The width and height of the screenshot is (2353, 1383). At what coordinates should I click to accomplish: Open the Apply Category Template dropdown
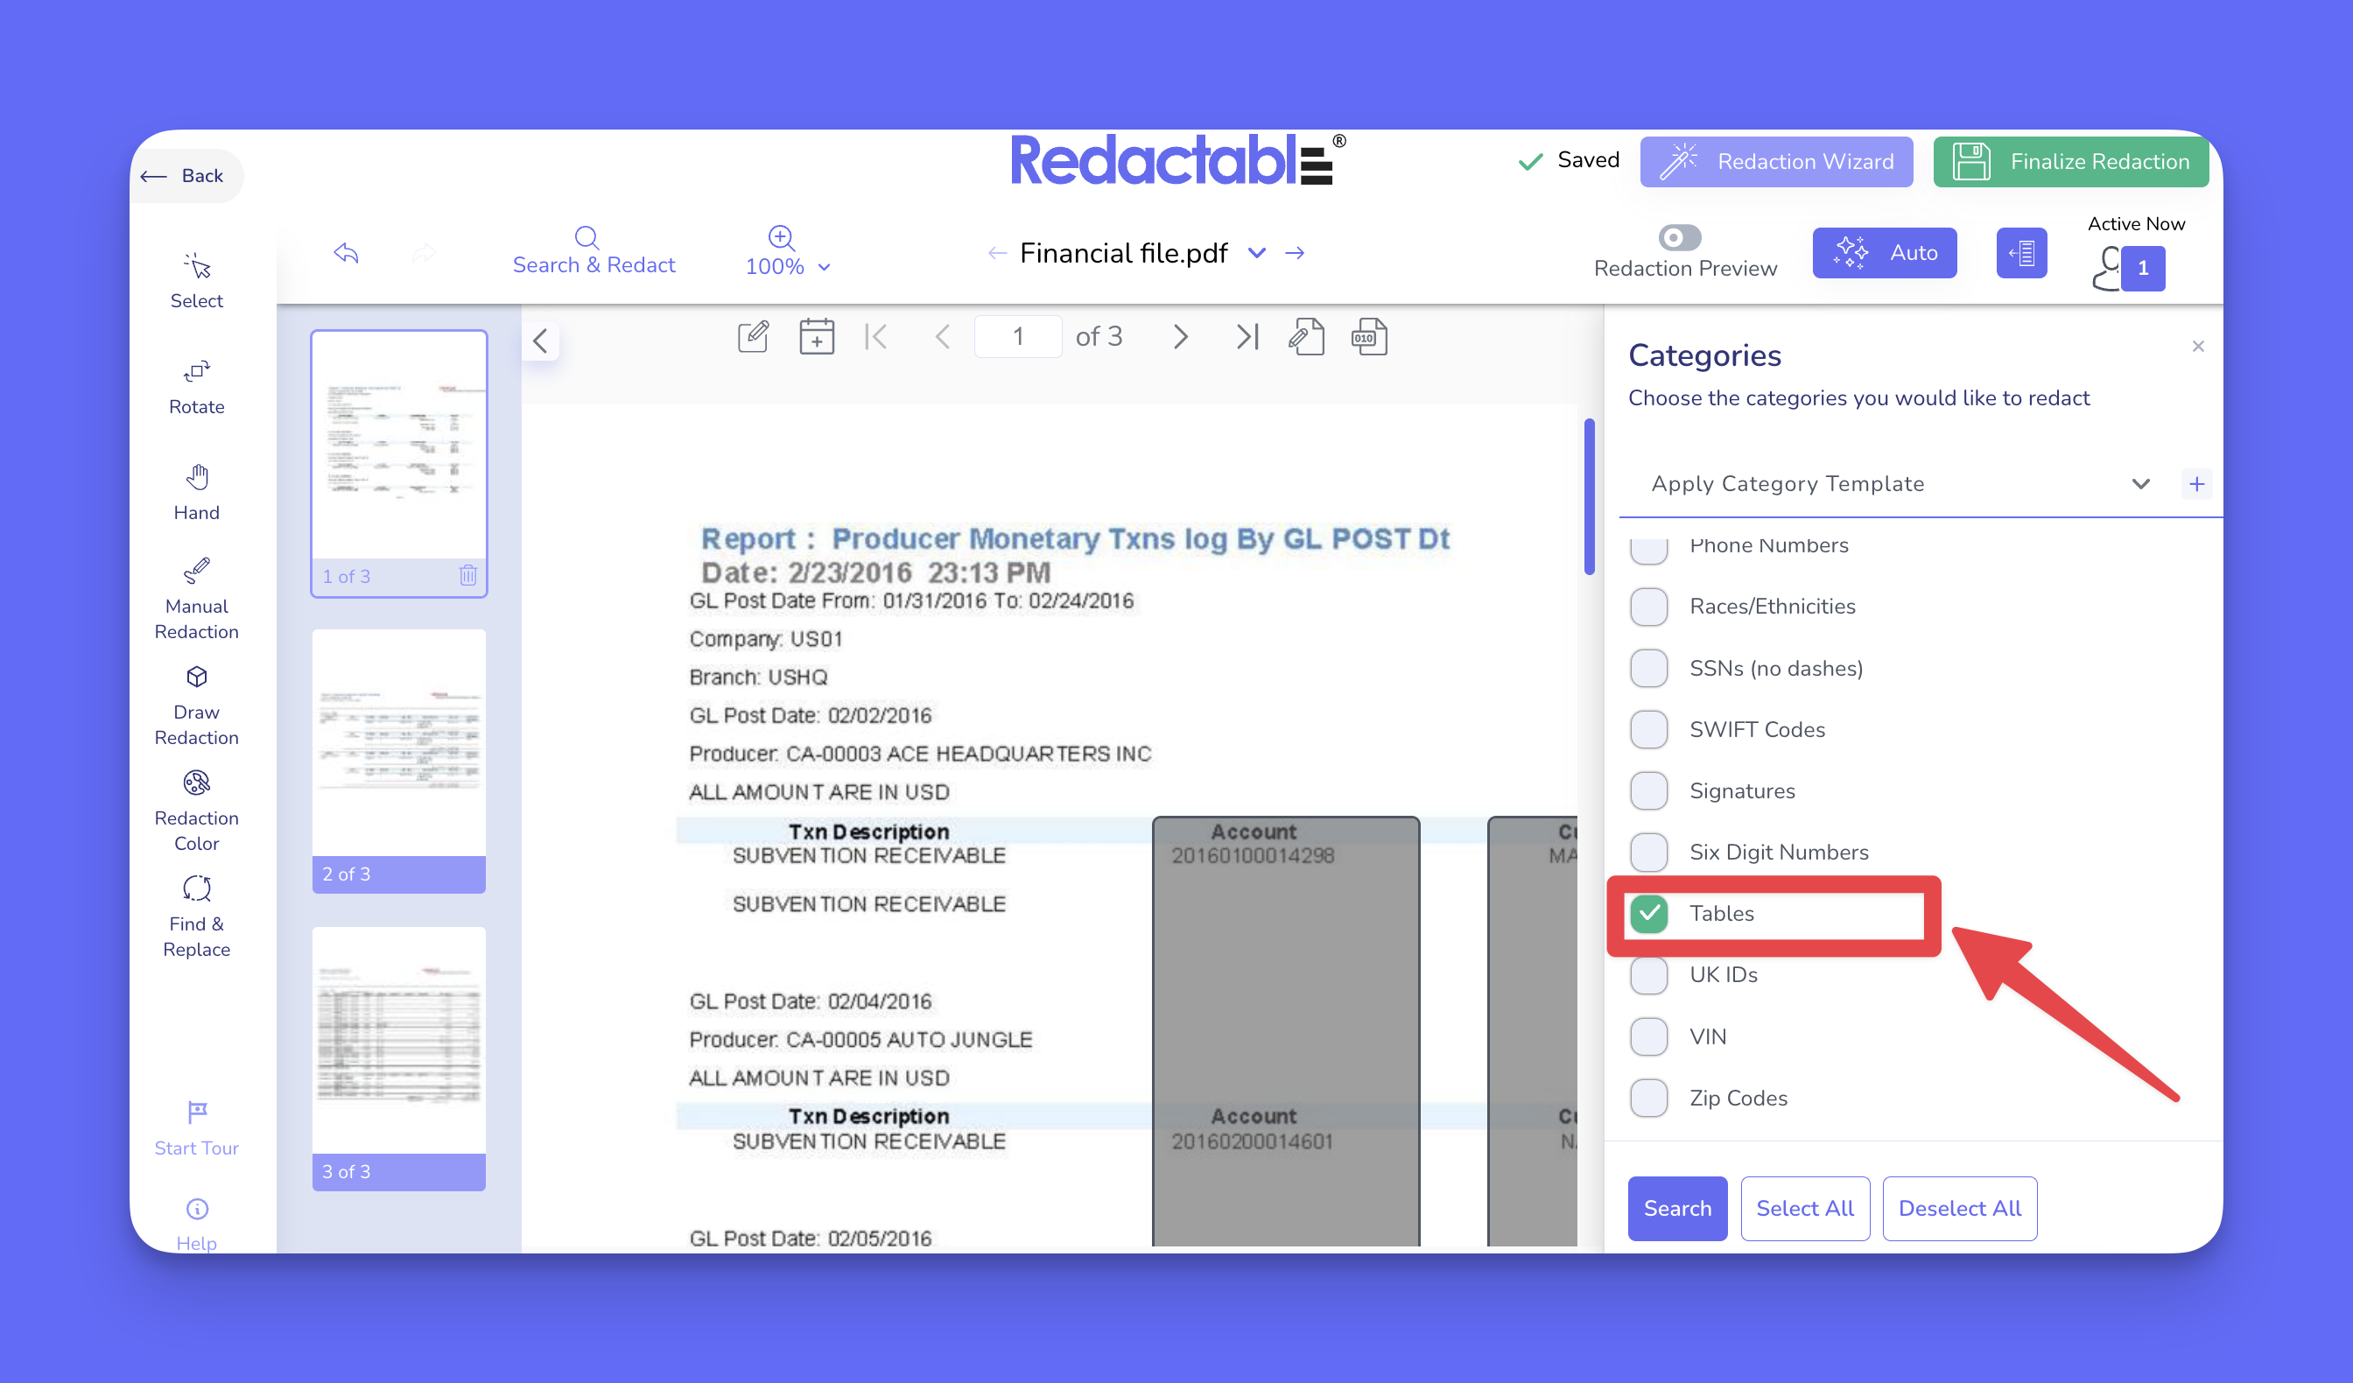click(1895, 484)
